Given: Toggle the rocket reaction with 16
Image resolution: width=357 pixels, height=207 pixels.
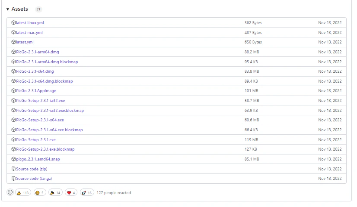Looking at the screenshot, I should pos(87,193).
